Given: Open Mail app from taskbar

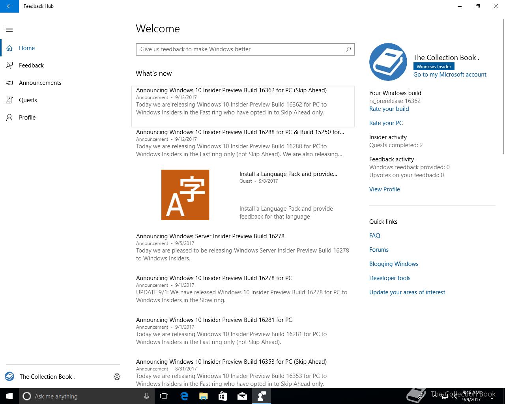Looking at the screenshot, I should [x=242, y=396].
